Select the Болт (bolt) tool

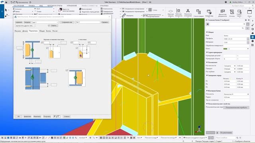tap(37, 9)
